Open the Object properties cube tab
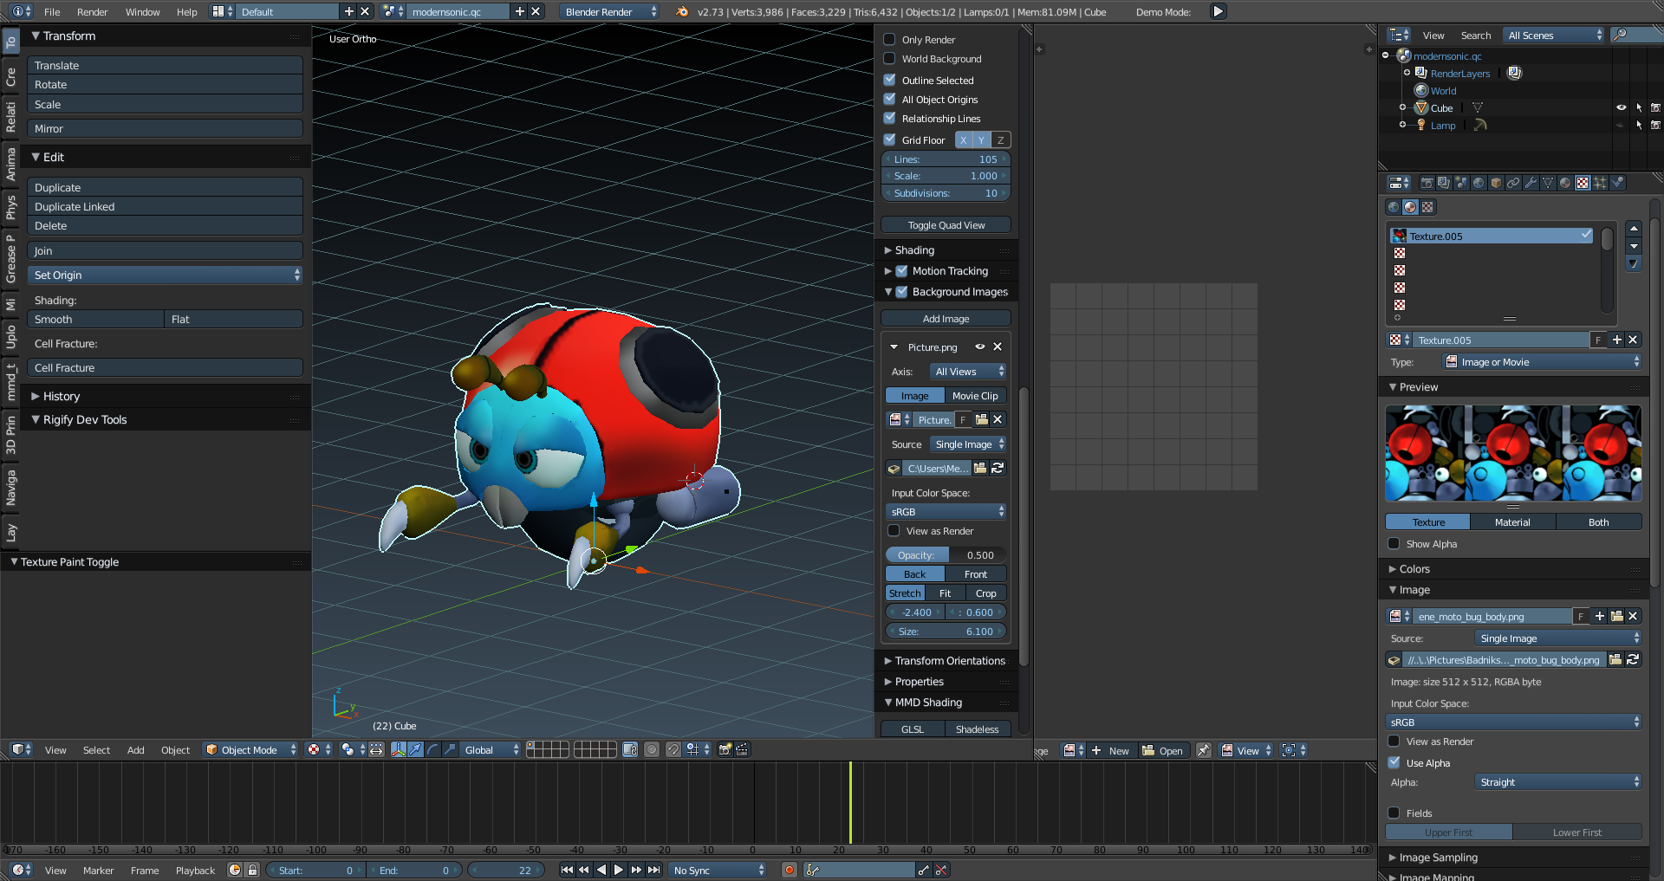The image size is (1664, 881). pyautogui.click(x=1496, y=183)
